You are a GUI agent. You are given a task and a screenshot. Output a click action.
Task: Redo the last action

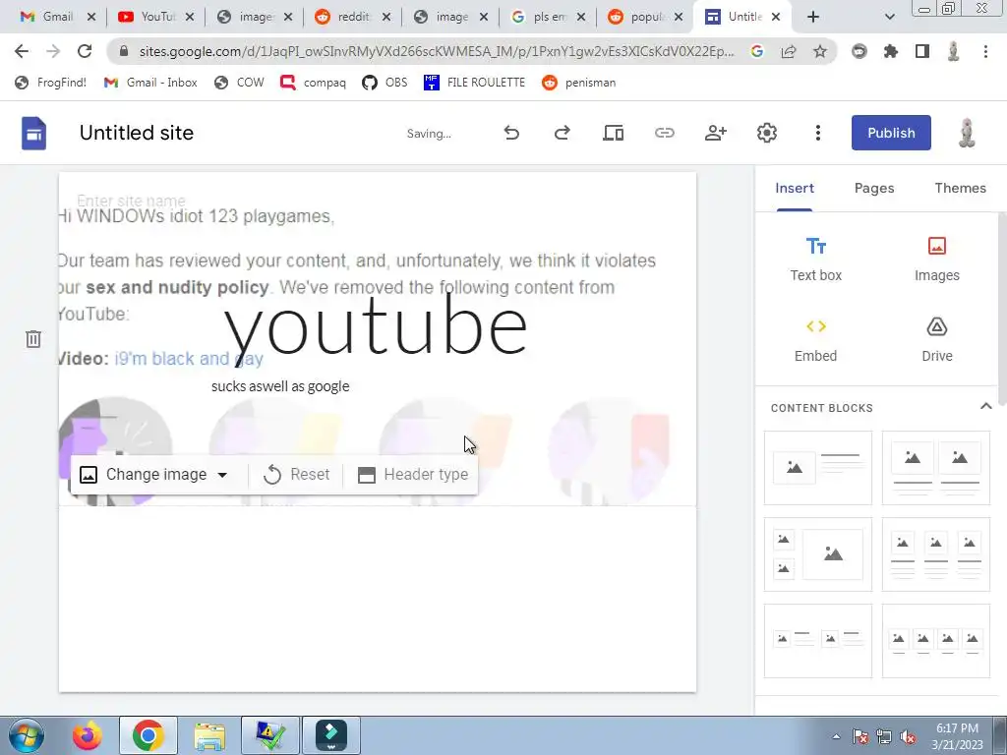coord(562,133)
